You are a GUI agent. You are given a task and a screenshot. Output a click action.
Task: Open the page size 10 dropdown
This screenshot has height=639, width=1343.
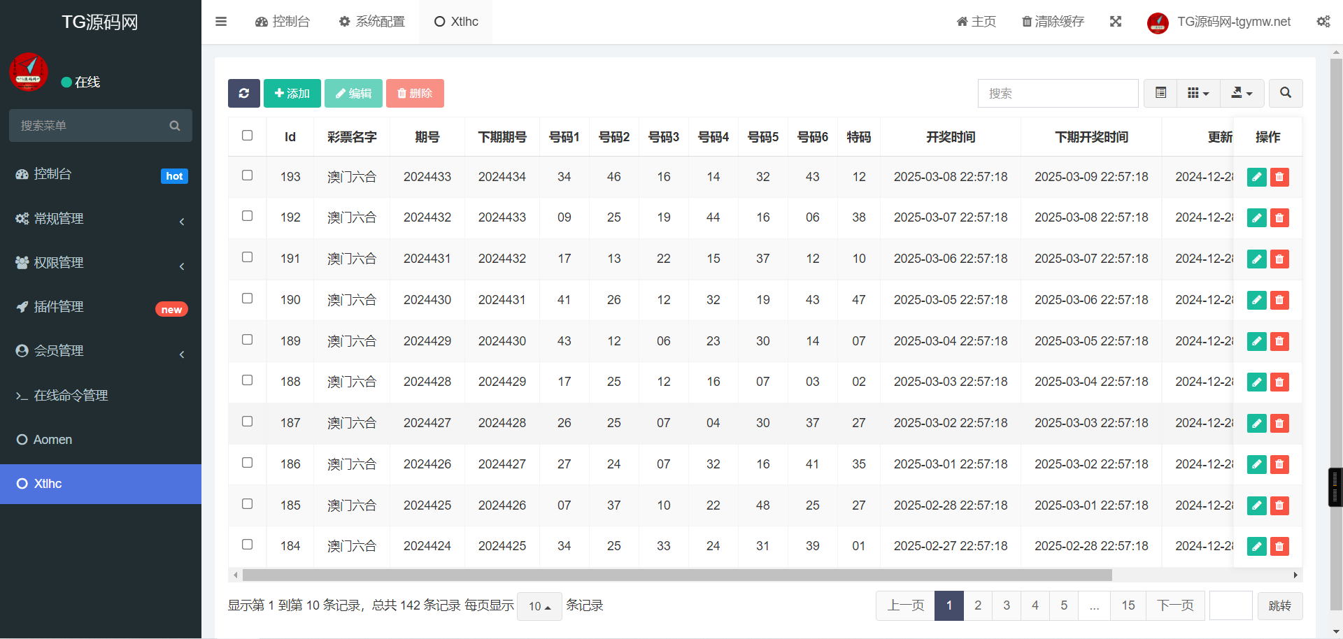(539, 606)
